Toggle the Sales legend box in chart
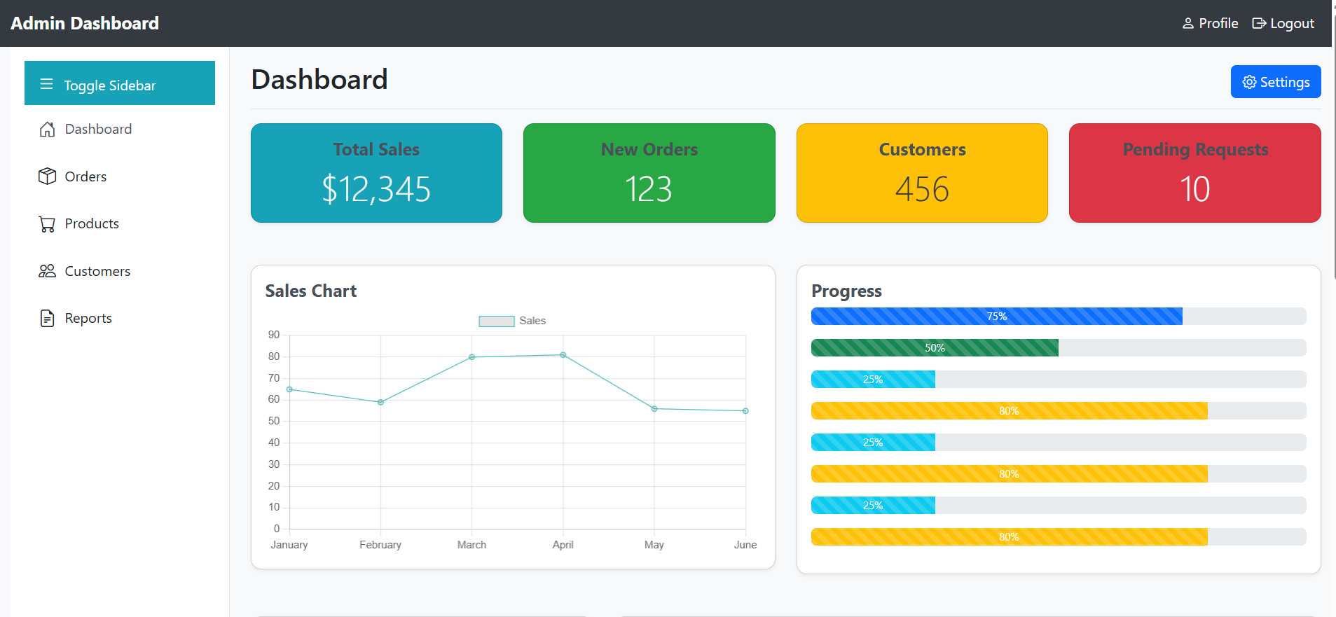1336x617 pixels. tap(497, 321)
